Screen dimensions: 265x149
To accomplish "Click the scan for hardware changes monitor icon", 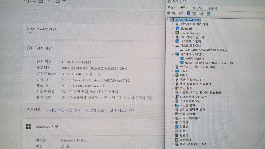I will click(x=208, y=14).
